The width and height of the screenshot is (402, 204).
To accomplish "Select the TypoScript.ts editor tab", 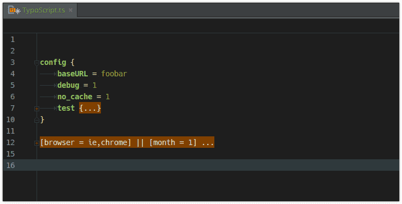I will tap(40, 10).
